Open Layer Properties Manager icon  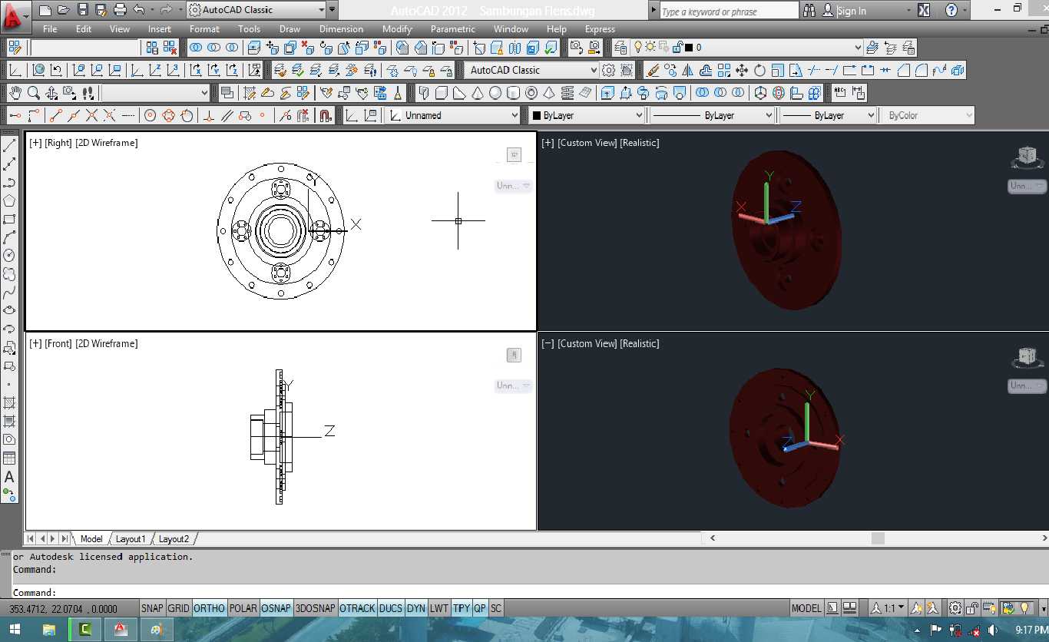point(620,48)
